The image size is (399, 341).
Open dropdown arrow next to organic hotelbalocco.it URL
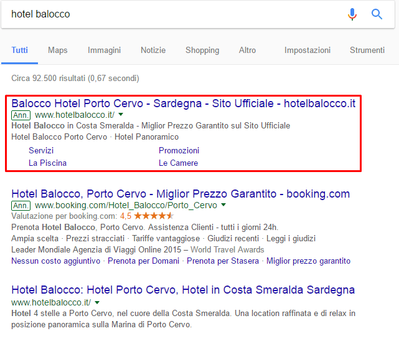[97, 302]
